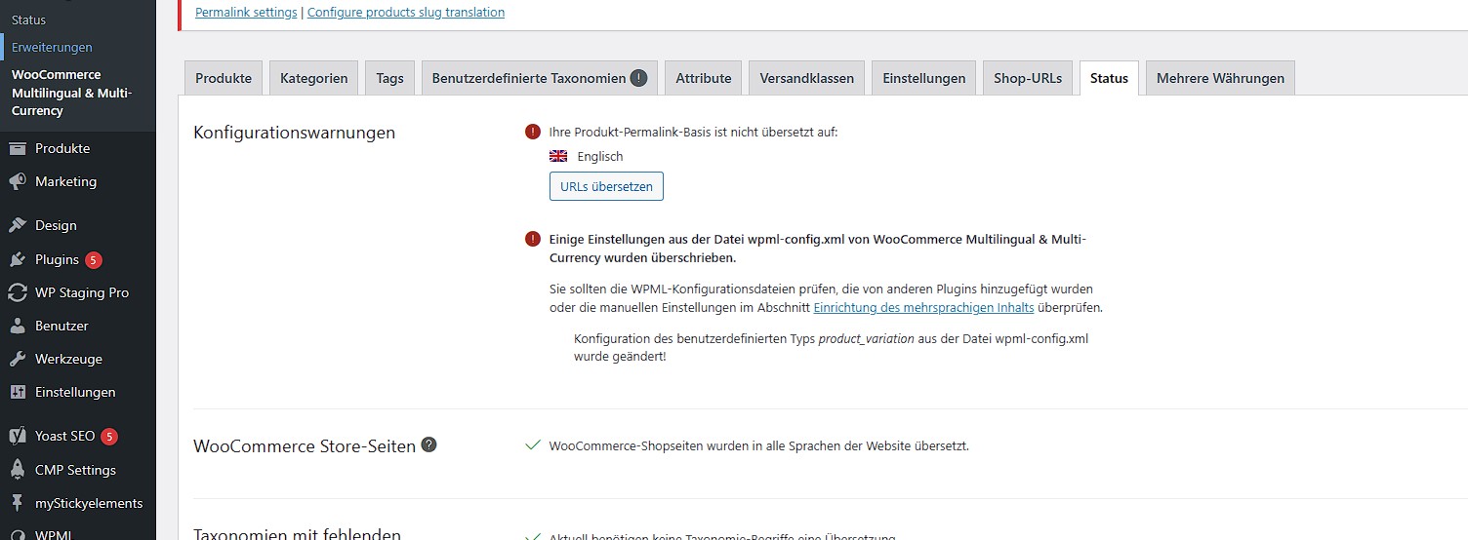This screenshot has height=540, width=1468.
Task: Click the product_variation text
Action: tap(866, 339)
